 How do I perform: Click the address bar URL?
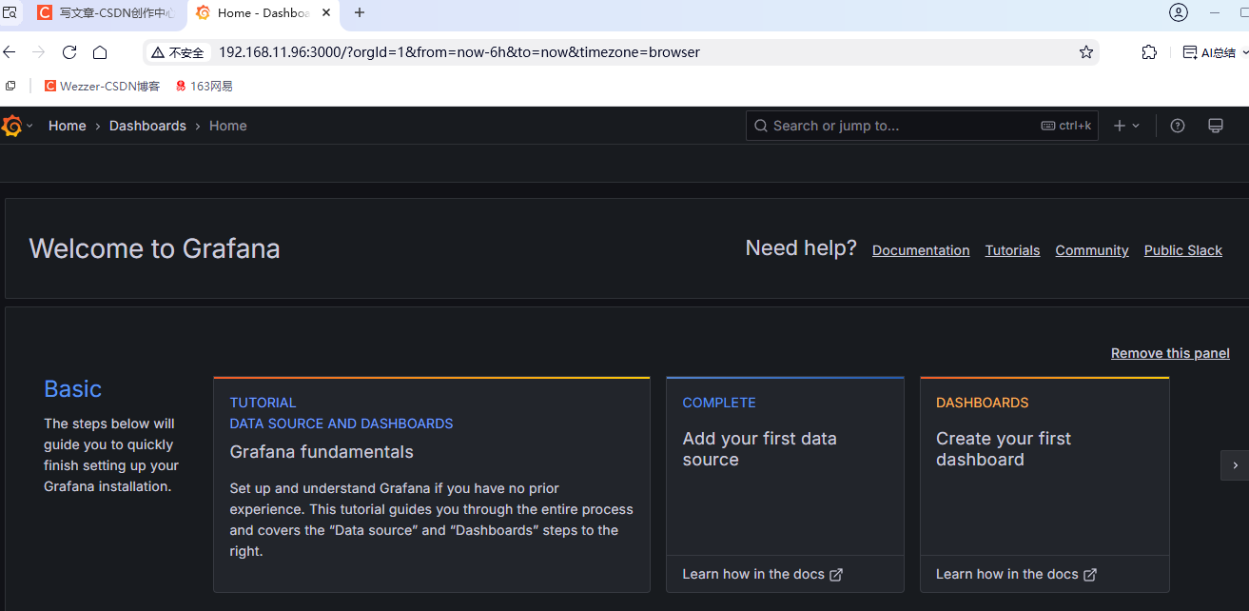tap(459, 52)
